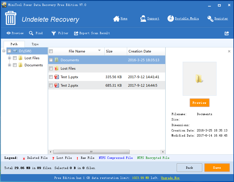This screenshot has height=182, width=234.
Task: Check the Test 1.pptx checkbox
Action: click(x=51, y=77)
